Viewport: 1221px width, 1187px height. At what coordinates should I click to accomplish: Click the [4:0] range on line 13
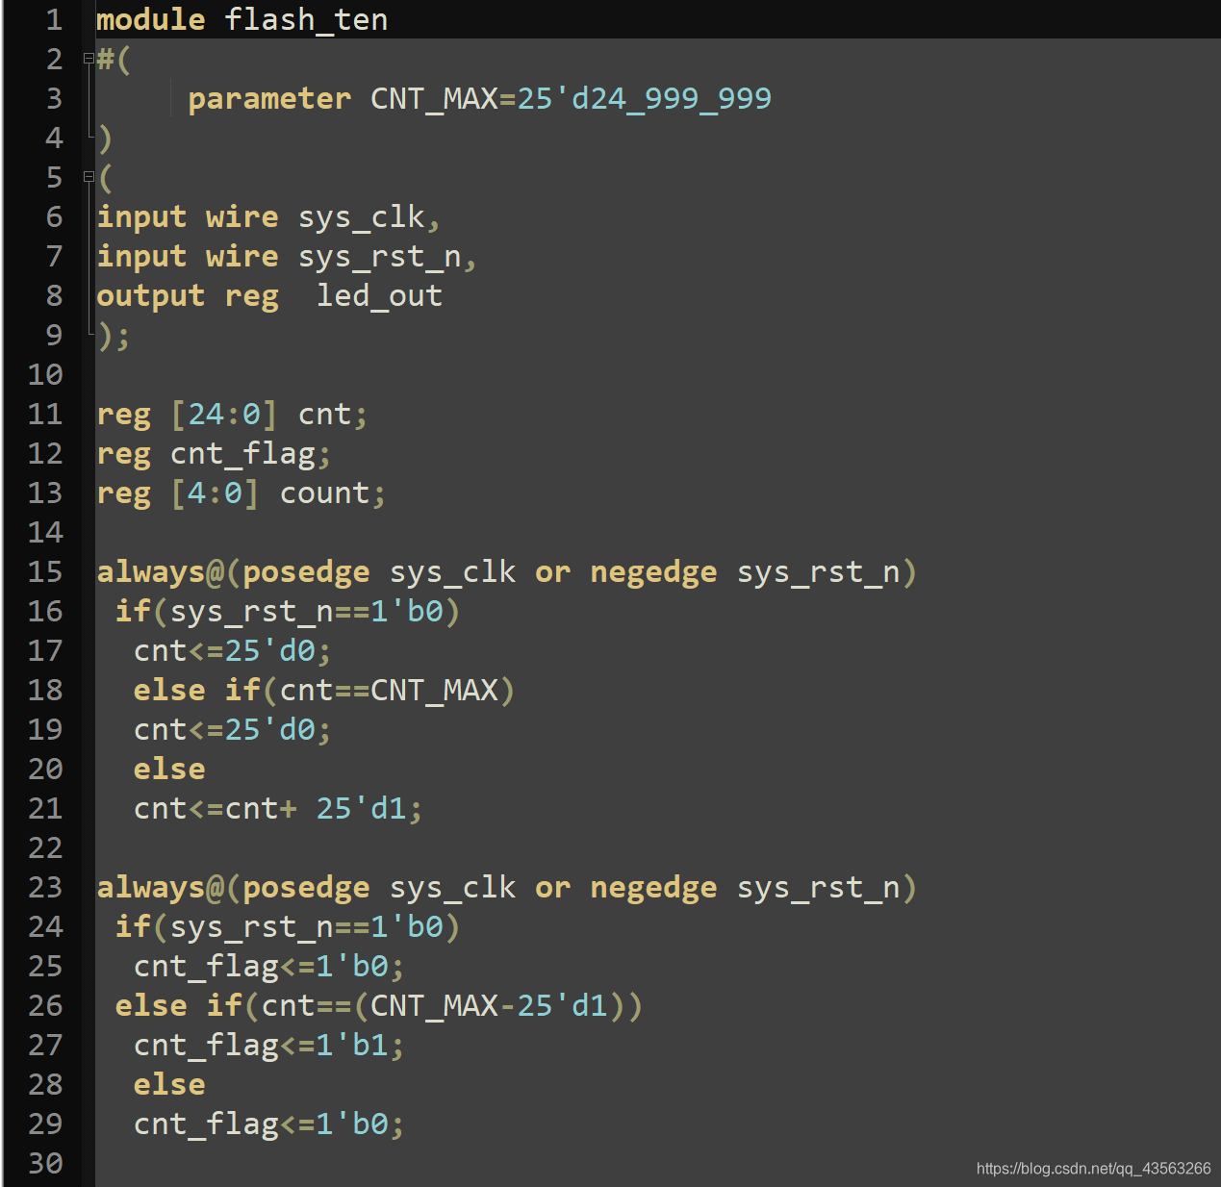pos(216,493)
